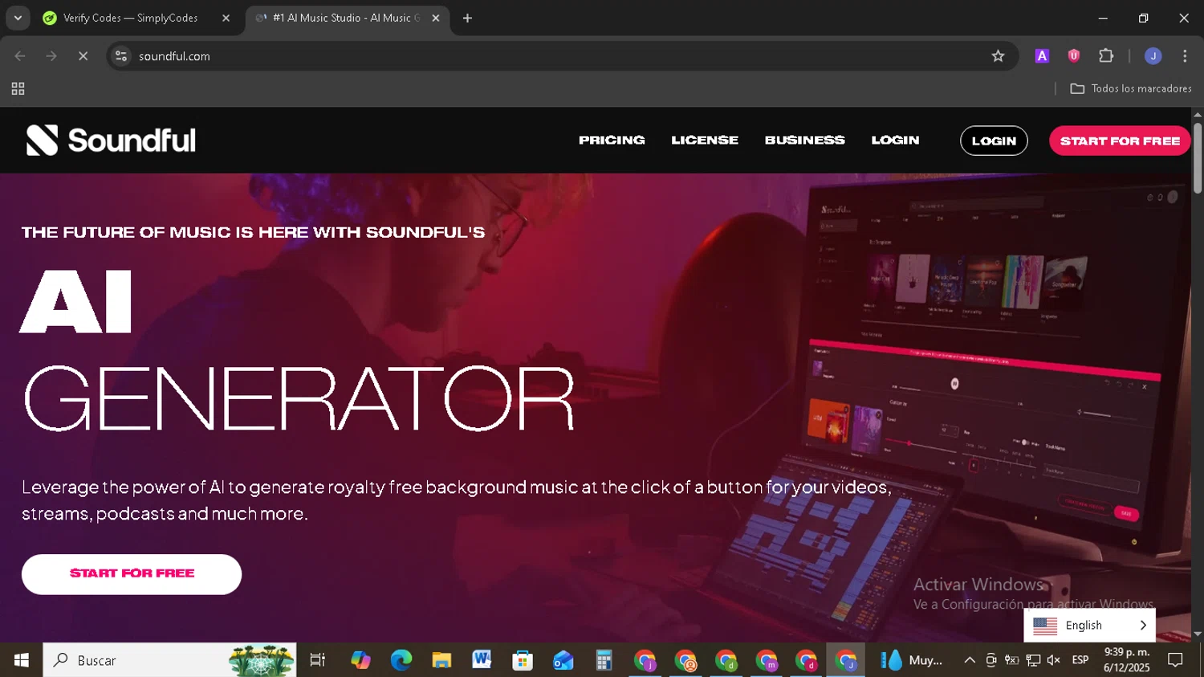
Task: Open the Extensions puzzle menu
Action: (1106, 56)
